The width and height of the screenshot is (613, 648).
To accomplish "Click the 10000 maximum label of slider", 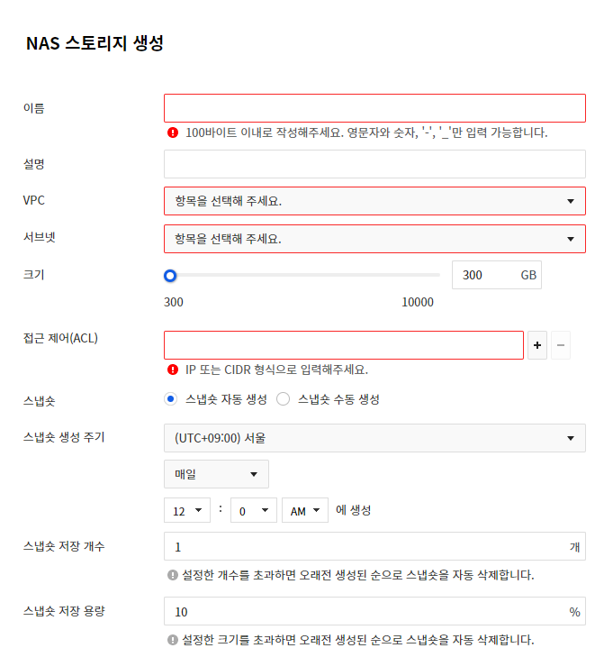I will click(418, 302).
